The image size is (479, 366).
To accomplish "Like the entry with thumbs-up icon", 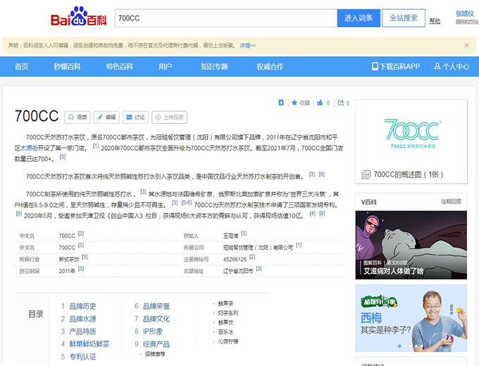I will coord(323,103).
